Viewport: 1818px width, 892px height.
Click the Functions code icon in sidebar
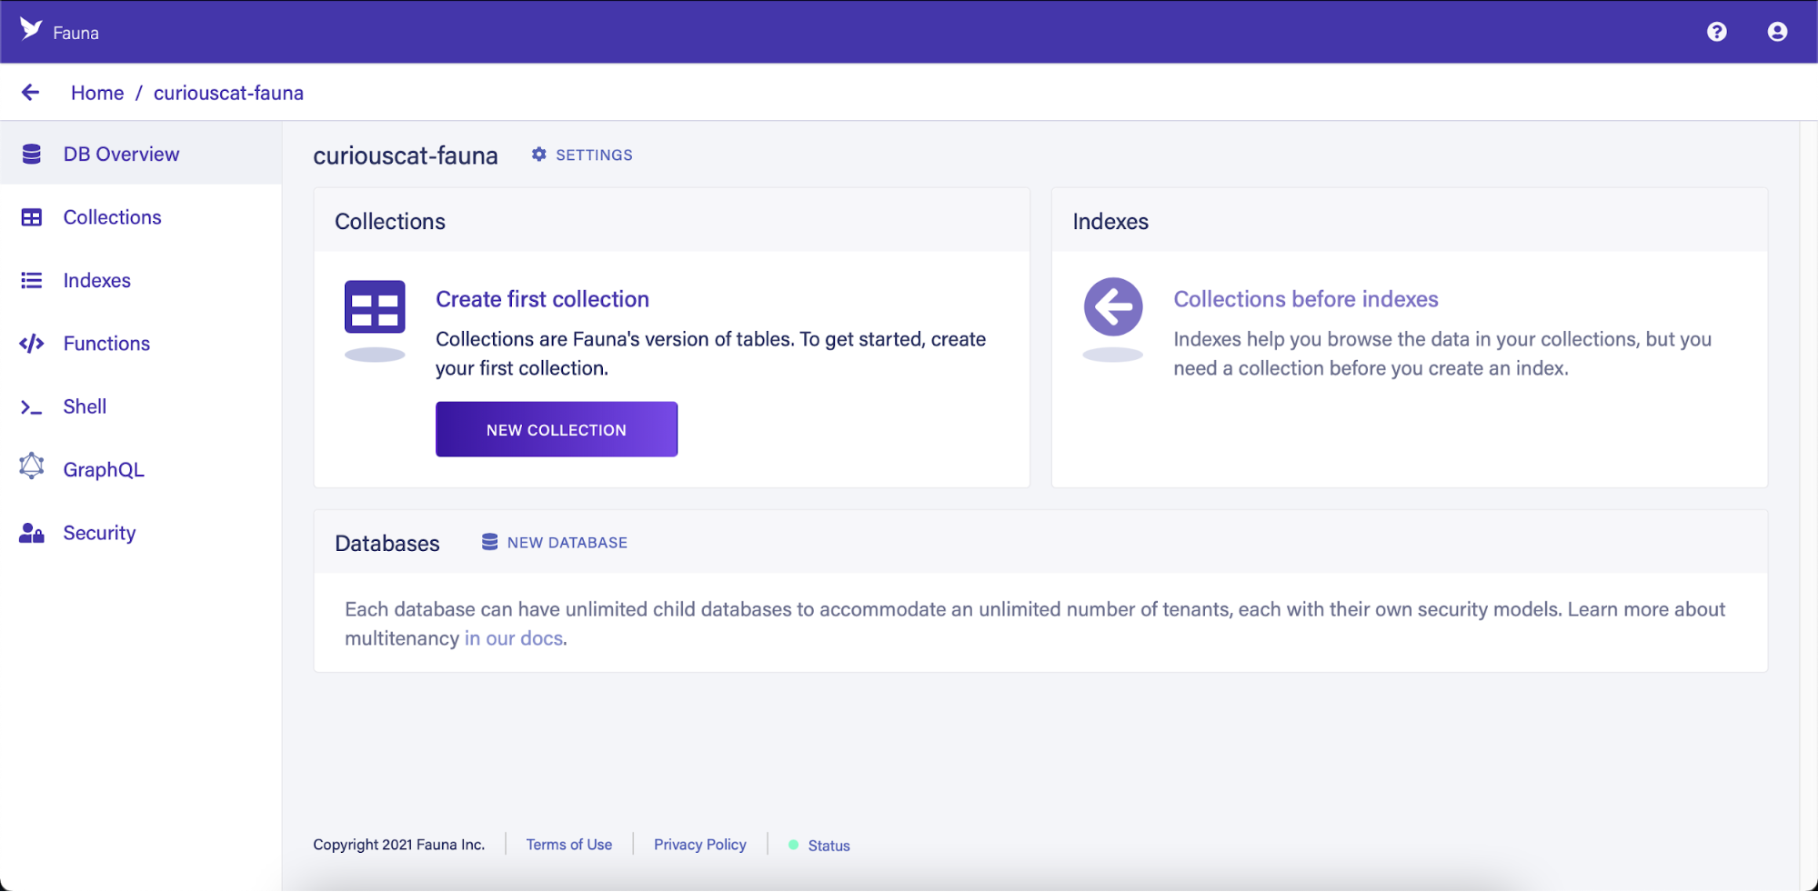(x=32, y=344)
